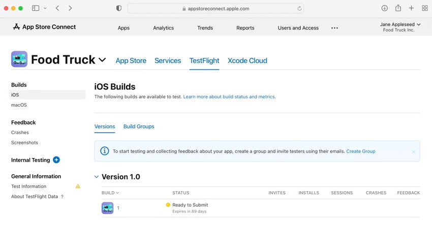Open Test Information in sidebar
This screenshot has width=432, height=244.
coord(28,187)
